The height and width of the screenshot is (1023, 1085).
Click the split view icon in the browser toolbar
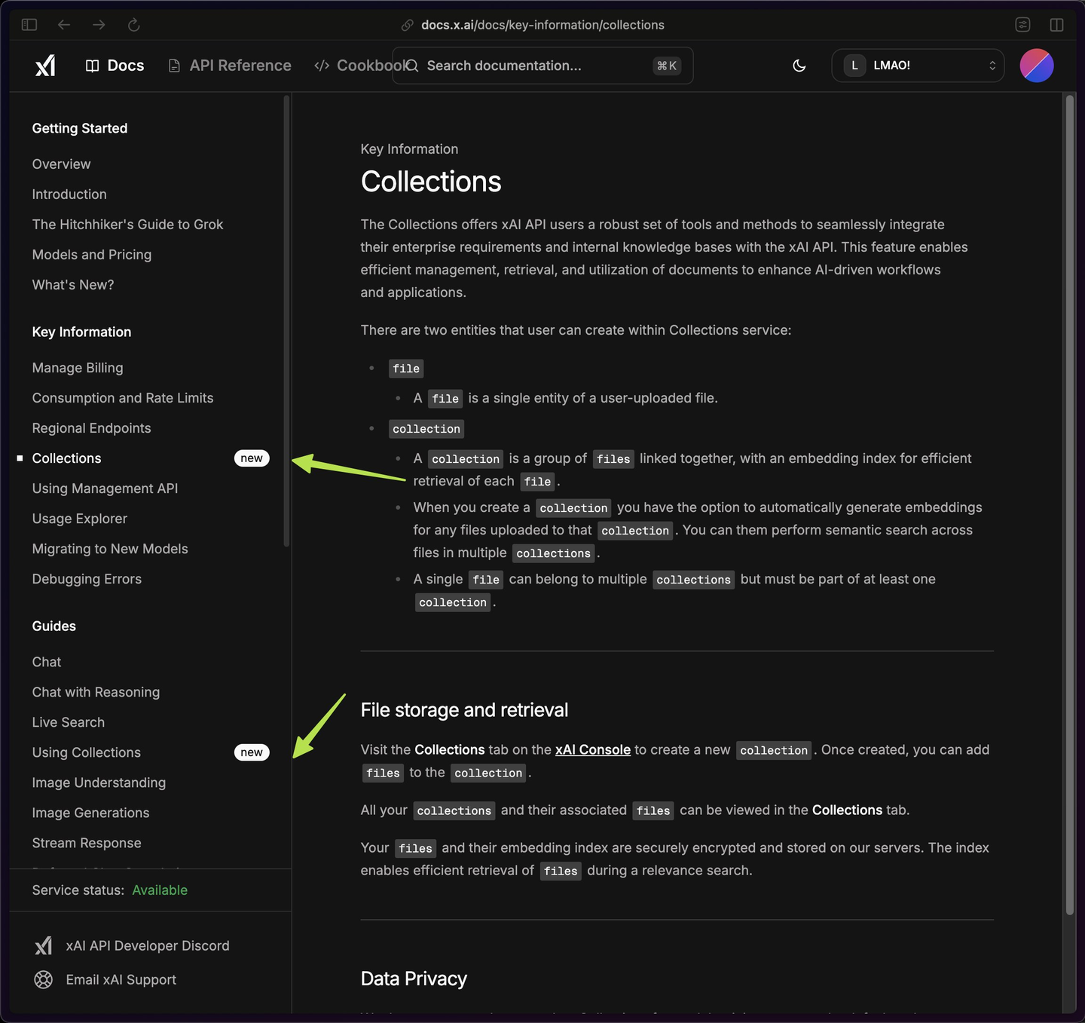[1056, 25]
